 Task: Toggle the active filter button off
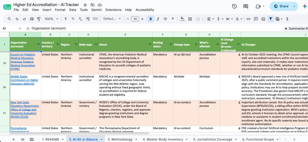click(x=271, y=19)
